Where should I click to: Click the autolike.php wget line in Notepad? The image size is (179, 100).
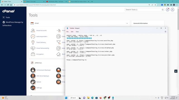(90, 41)
